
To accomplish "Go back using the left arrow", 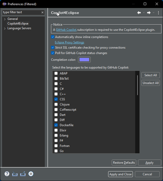I will point(139,13).
